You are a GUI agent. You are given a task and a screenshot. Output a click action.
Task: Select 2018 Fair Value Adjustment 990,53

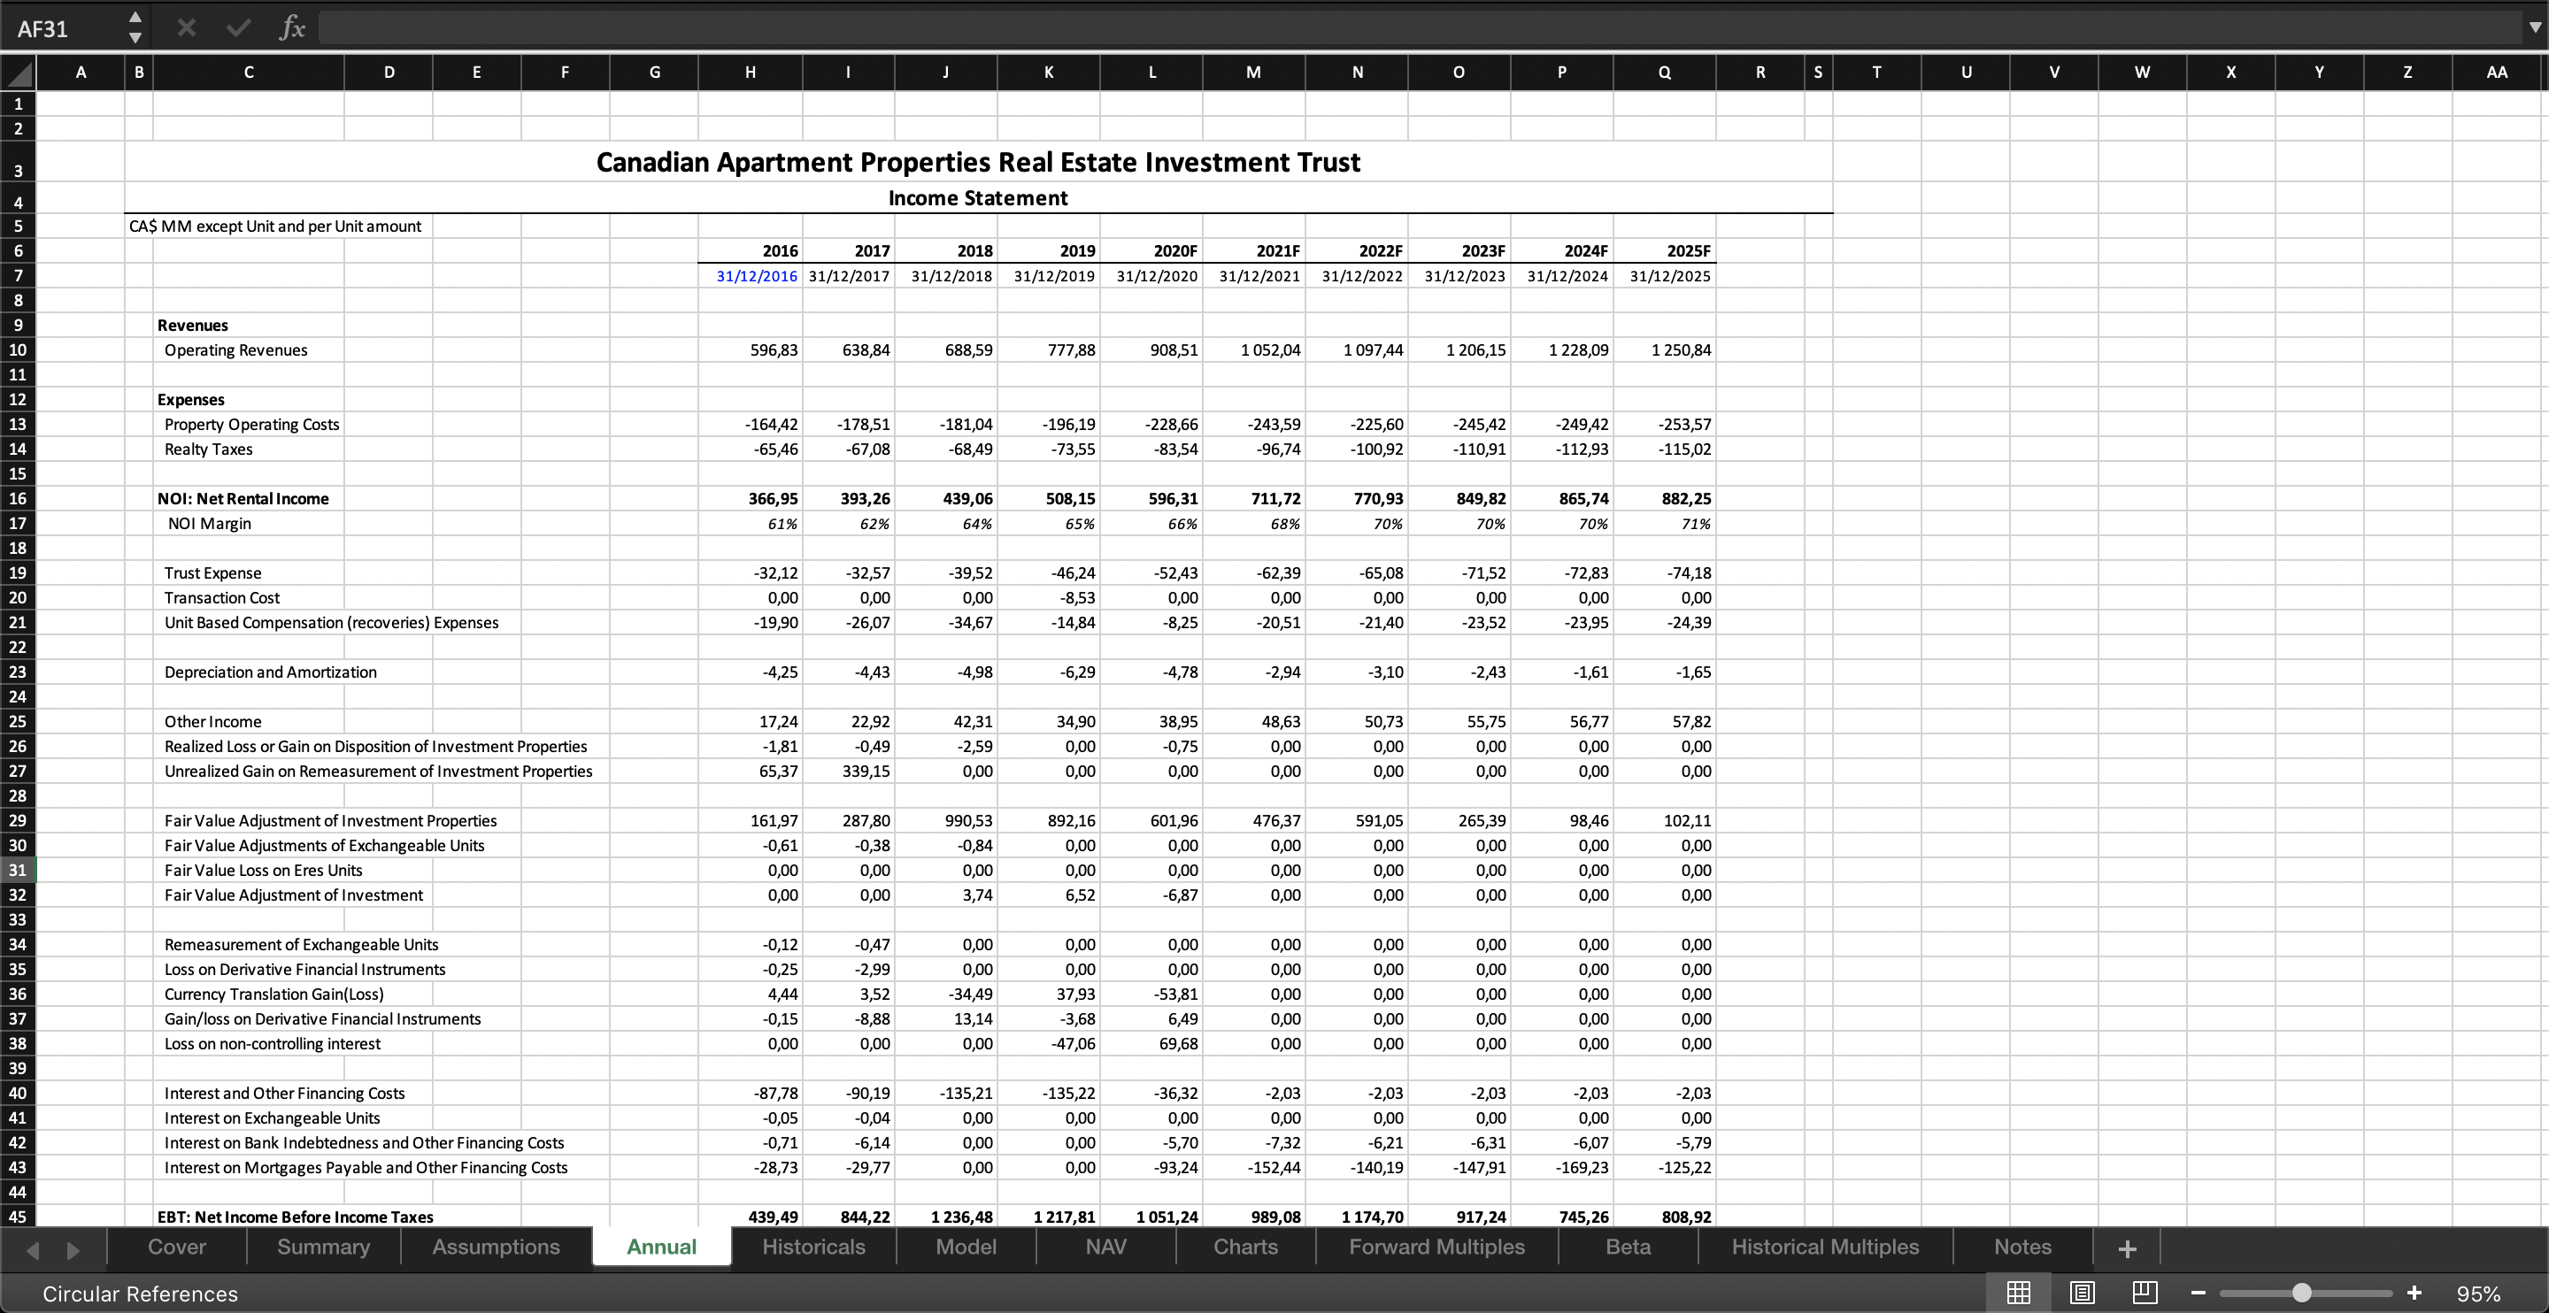pyautogui.click(x=946, y=820)
